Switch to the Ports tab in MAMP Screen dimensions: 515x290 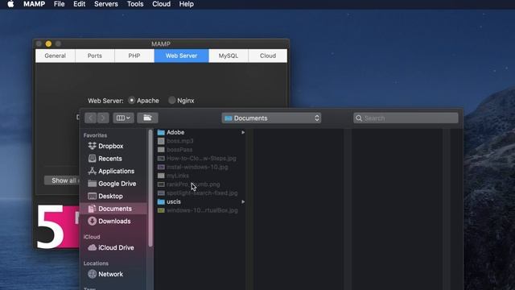click(95, 56)
